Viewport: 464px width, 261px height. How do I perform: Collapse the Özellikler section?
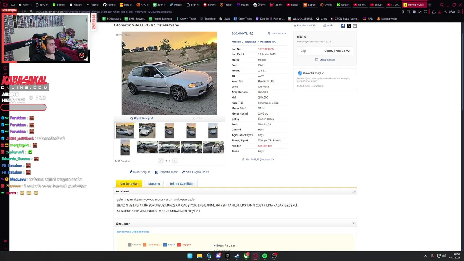click(x=353, y=224)
